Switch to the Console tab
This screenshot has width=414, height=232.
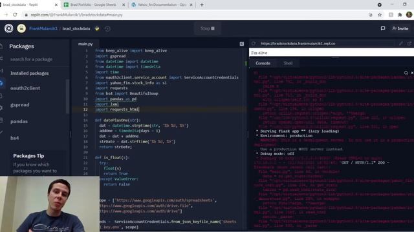263,63
